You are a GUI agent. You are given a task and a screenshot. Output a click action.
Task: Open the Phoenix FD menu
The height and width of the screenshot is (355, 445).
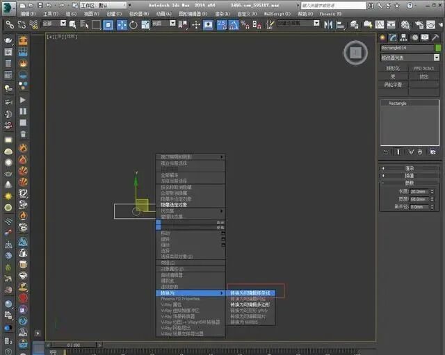click(x=330, y=14)
